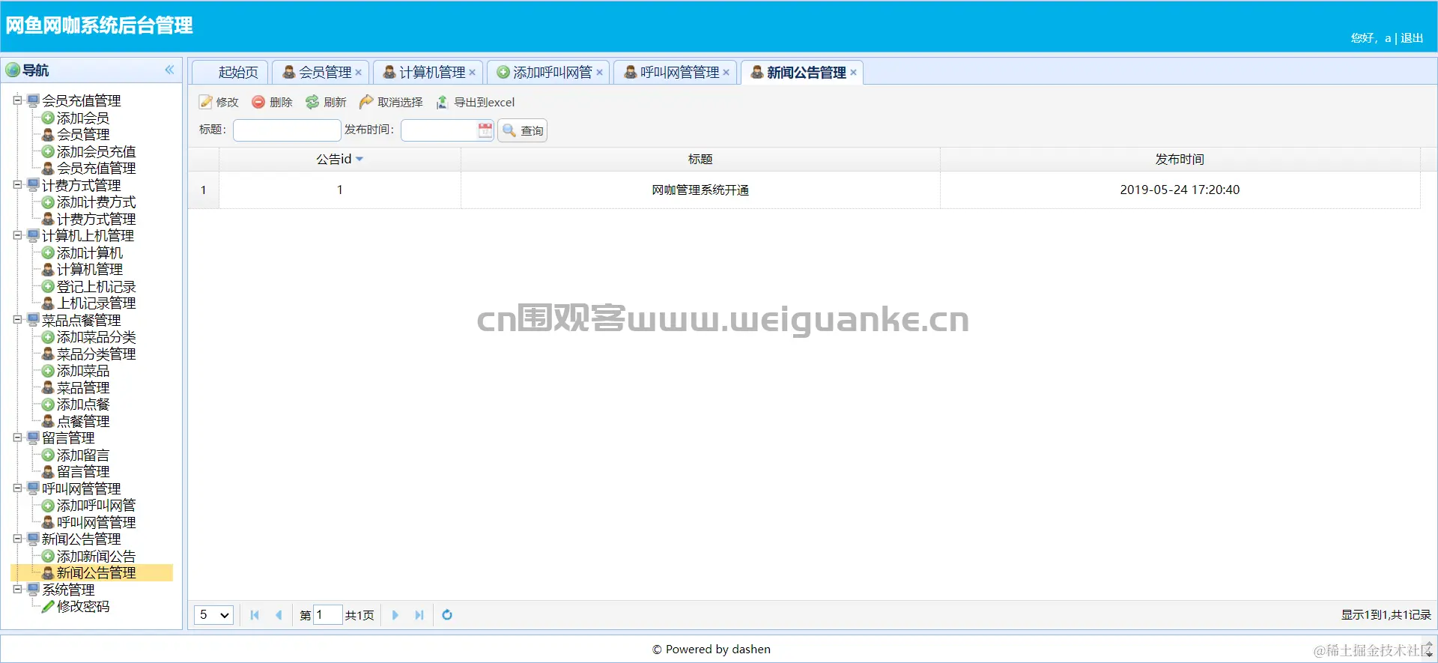Click the red 删除 delete icon
Screen dimensions: 1438x663
coord(258,102)
